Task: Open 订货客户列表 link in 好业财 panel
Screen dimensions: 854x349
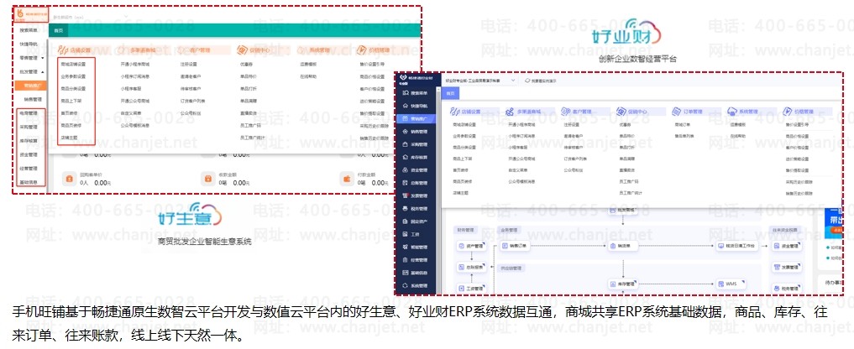Action: pyautogui.click(x=574, y=159)
